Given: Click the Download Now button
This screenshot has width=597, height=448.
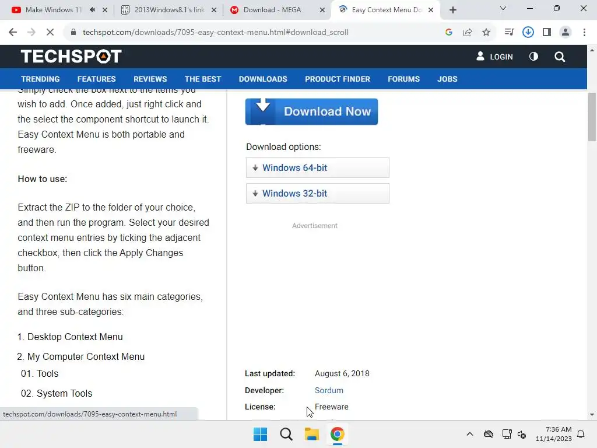Looking at the screenshot, I should [x=311, y=111].
